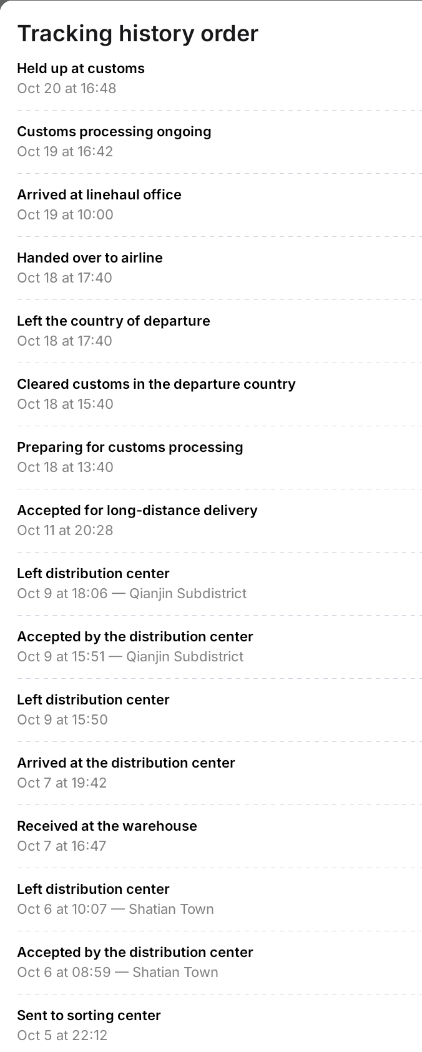
Task: Click the Tracking history order heading
Action: click(x=137, y=33)
